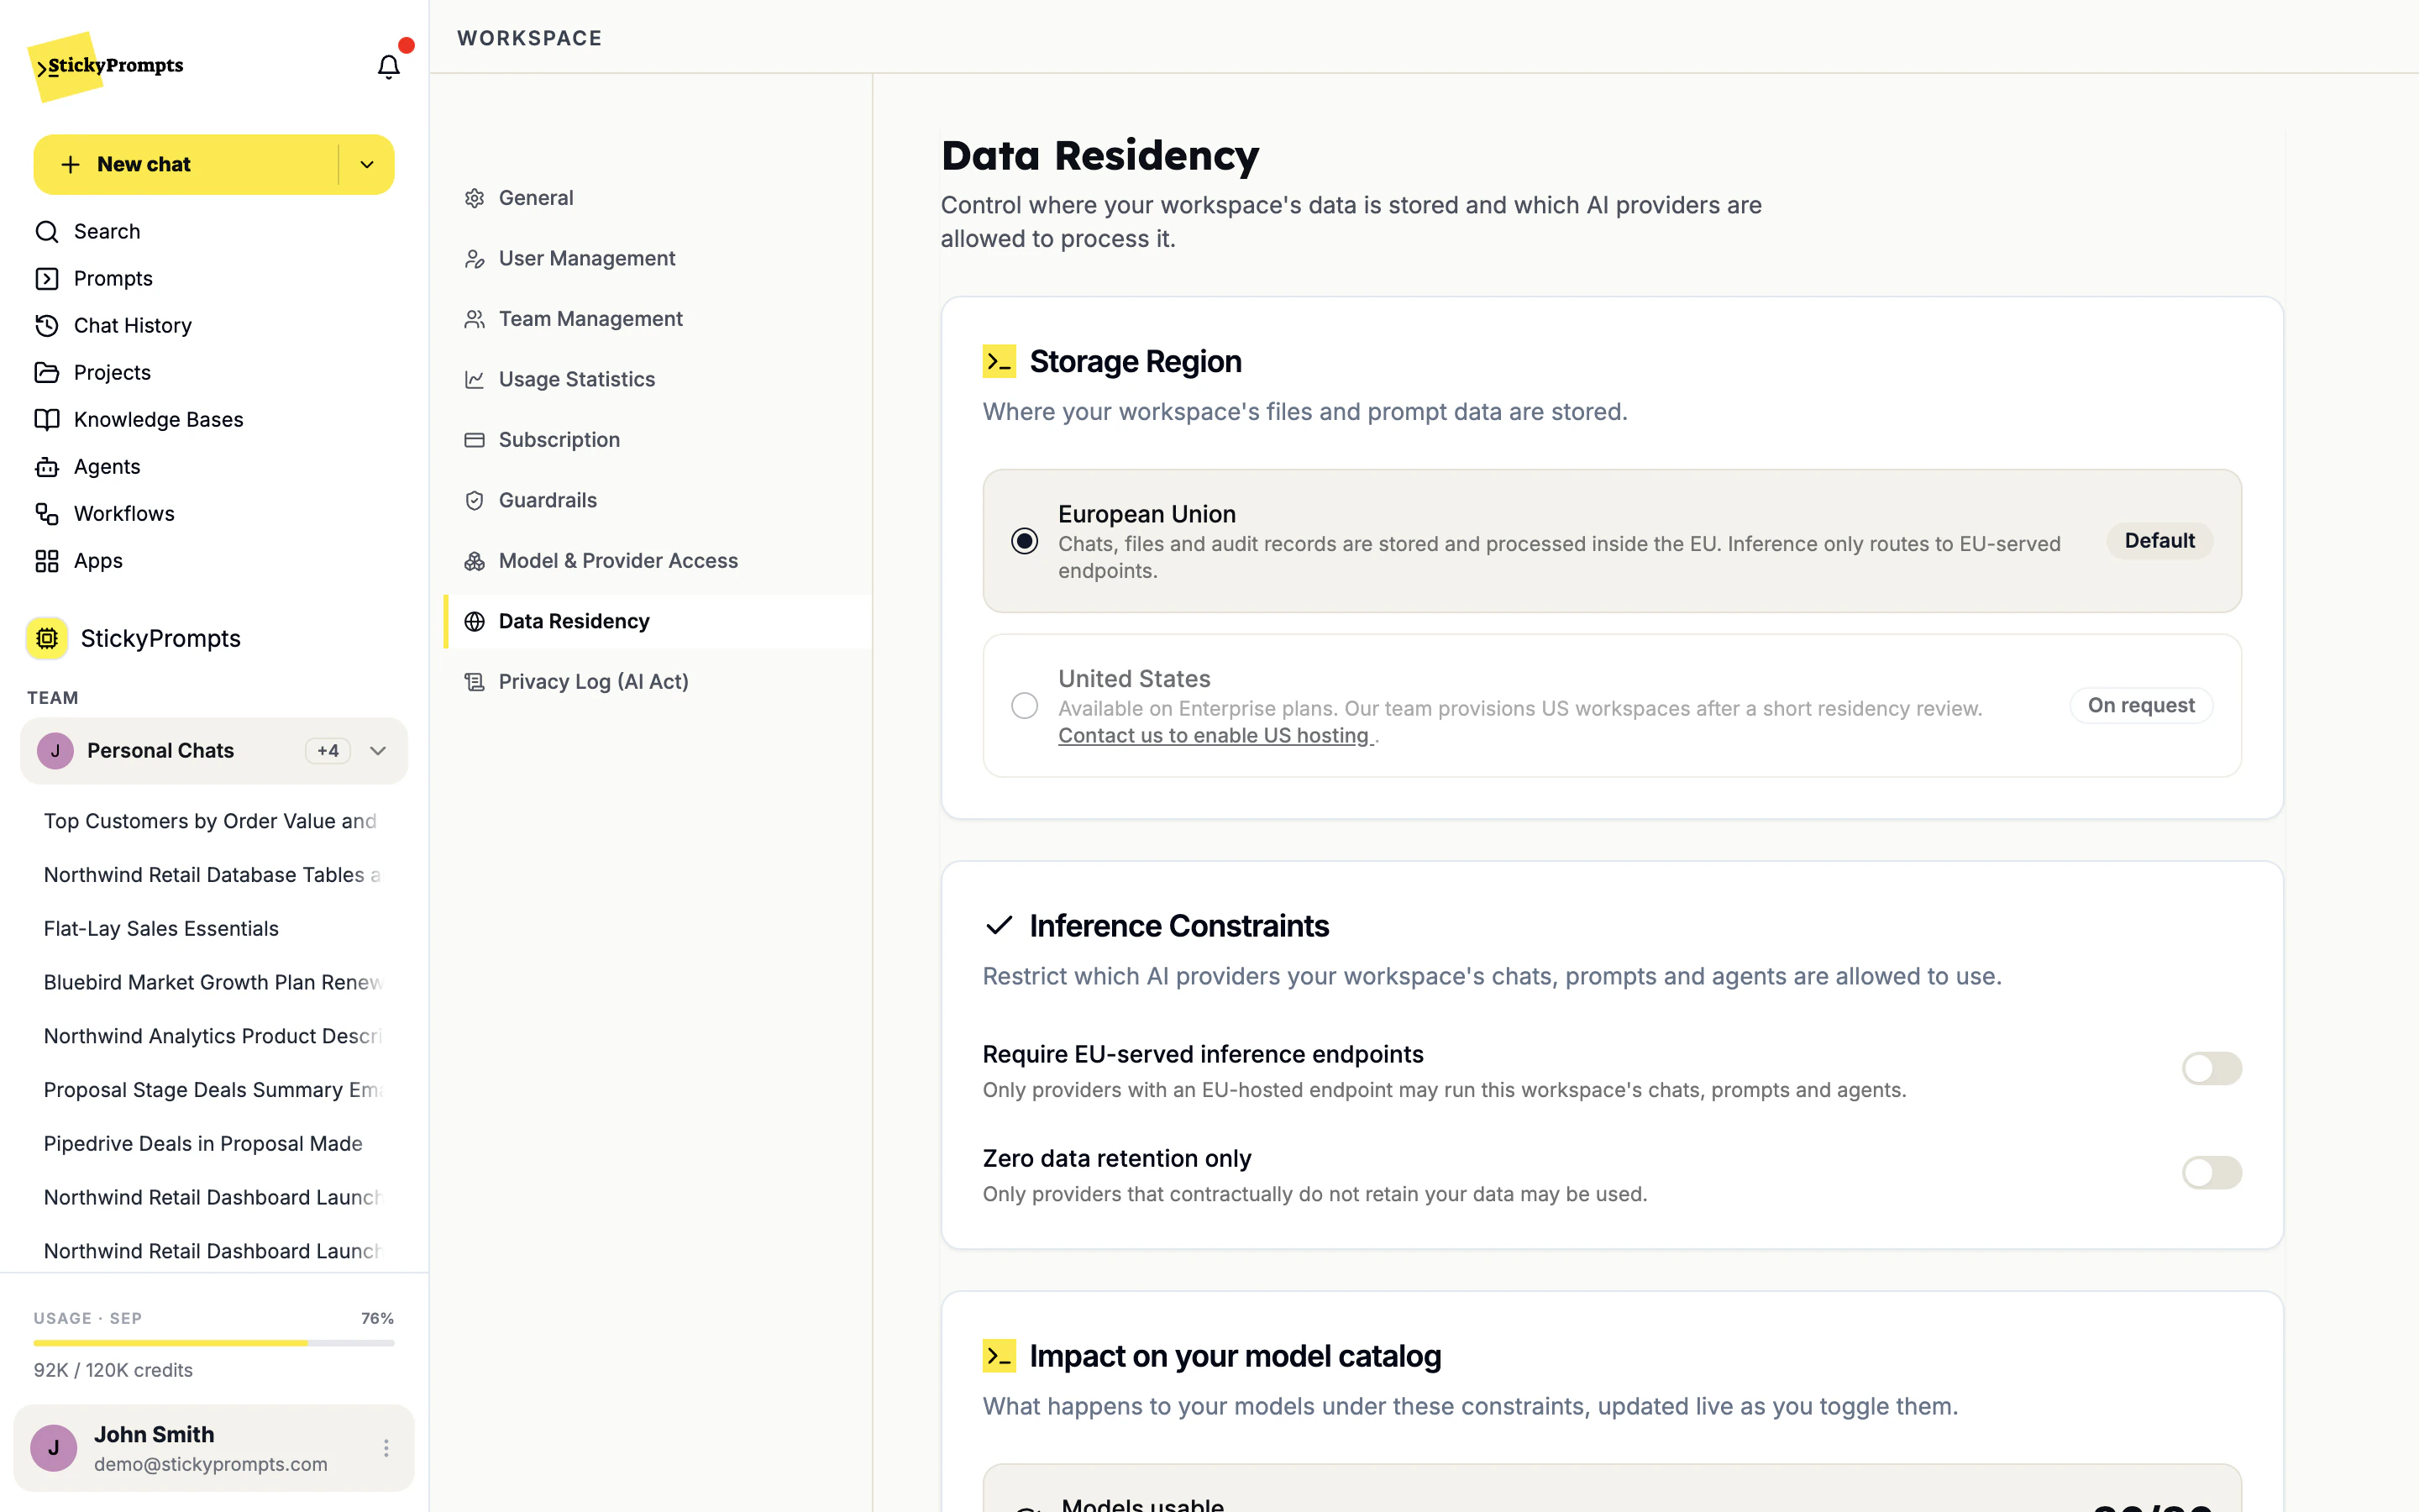The height and width of the screenshot is (1512, 2419).
Task: Open Apps grid
Action: click(79, 560)
